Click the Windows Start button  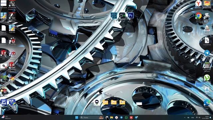(77, 117)
